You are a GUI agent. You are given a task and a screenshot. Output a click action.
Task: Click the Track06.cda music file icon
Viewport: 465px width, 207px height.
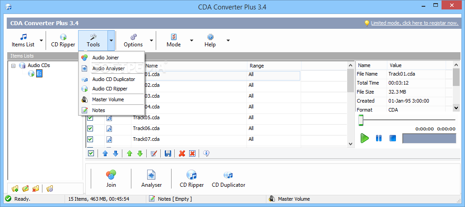click(x=109, y=128)
